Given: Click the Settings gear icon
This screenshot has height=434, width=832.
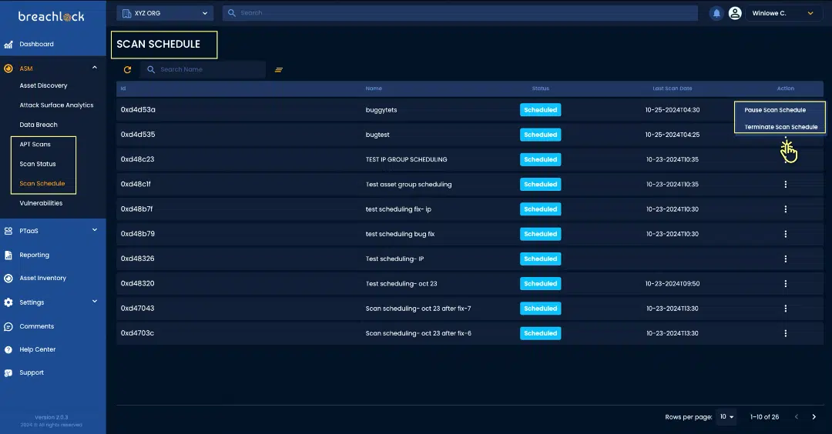Looking at the screenshot, I should (8, 302).
